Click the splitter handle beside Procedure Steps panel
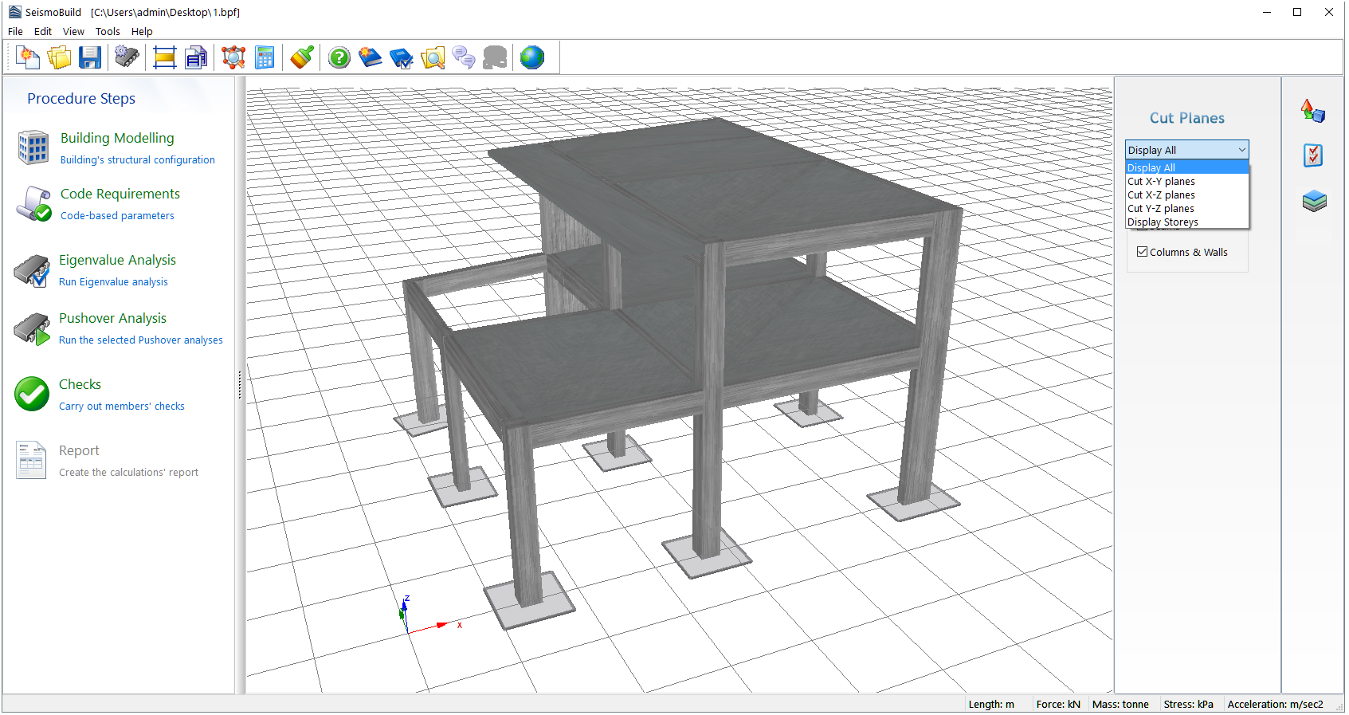 239,385
